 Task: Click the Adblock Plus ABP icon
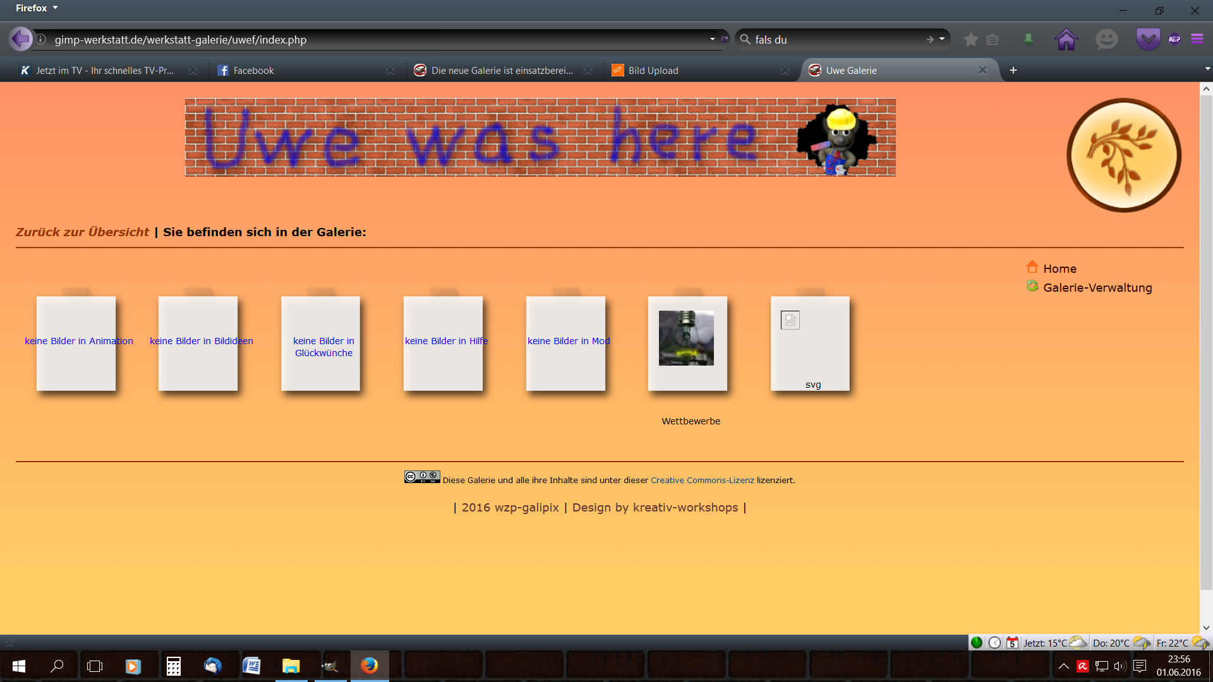click(1174, 40)
